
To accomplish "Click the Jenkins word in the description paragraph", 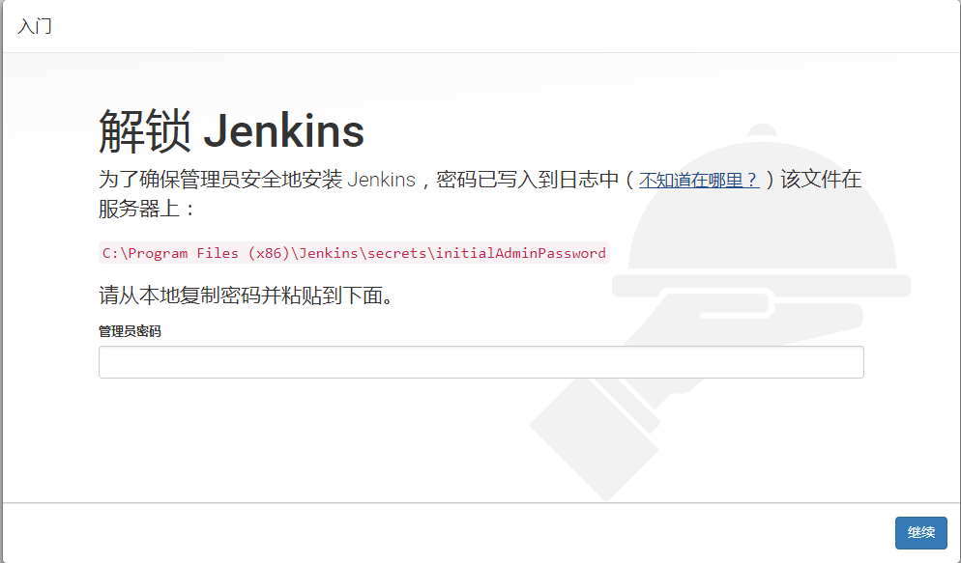I will coord(381,180).
